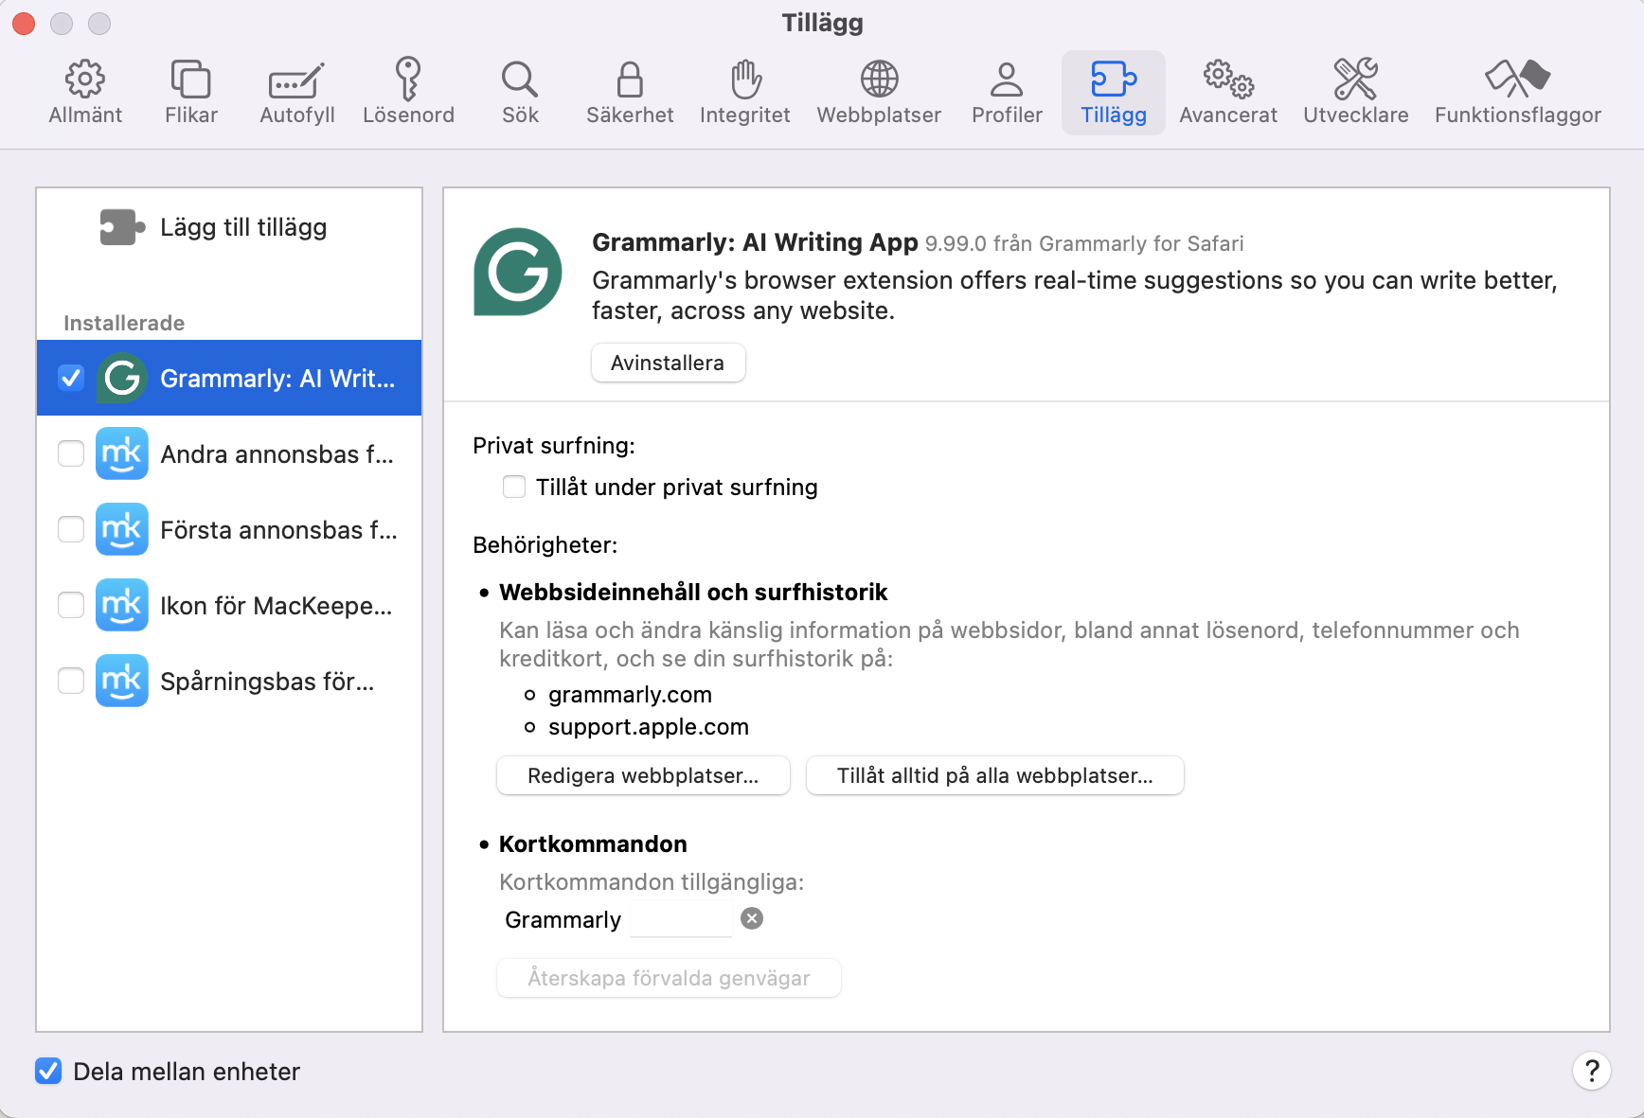1644x1118 pixels.
Task: Disable the Grammarly extension checkbox
Action: 71,378
